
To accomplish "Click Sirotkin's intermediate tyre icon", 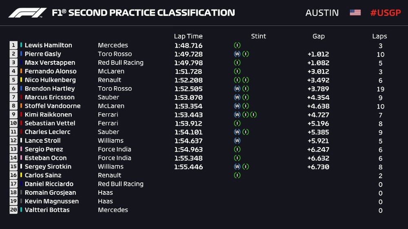I will pyautogui.click(x=245, y=167).
